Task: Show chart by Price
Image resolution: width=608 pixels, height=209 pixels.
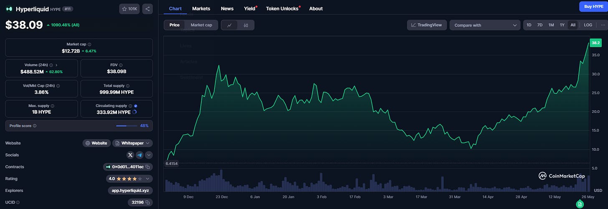Action: (175, 25)
